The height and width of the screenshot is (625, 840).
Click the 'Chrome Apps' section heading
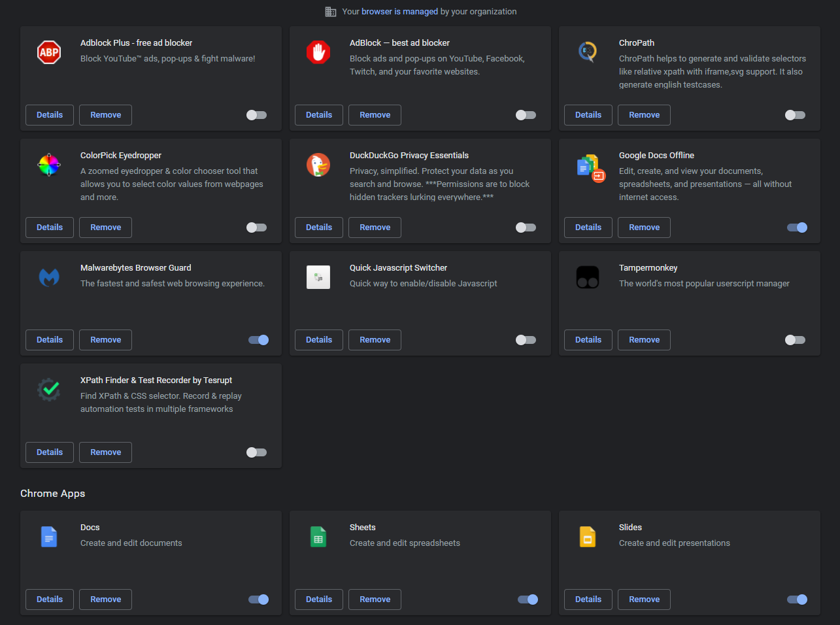click(x=53, y=494)
